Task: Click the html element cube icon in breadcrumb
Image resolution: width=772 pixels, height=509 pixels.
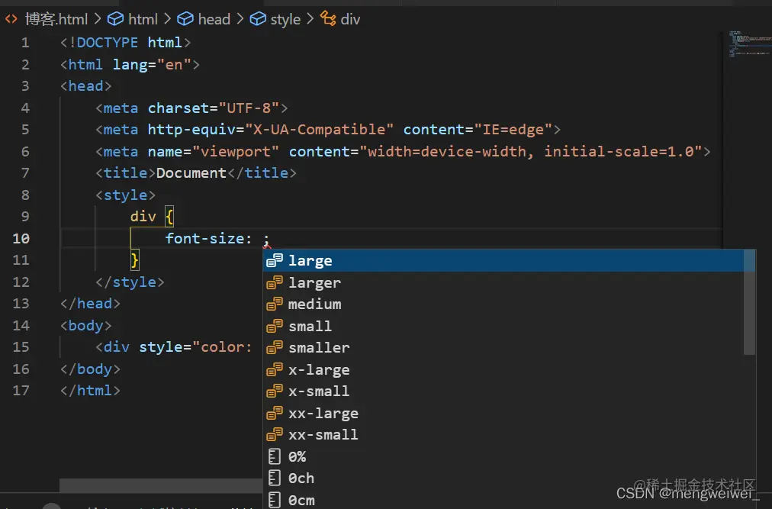Action: [116, 19]
